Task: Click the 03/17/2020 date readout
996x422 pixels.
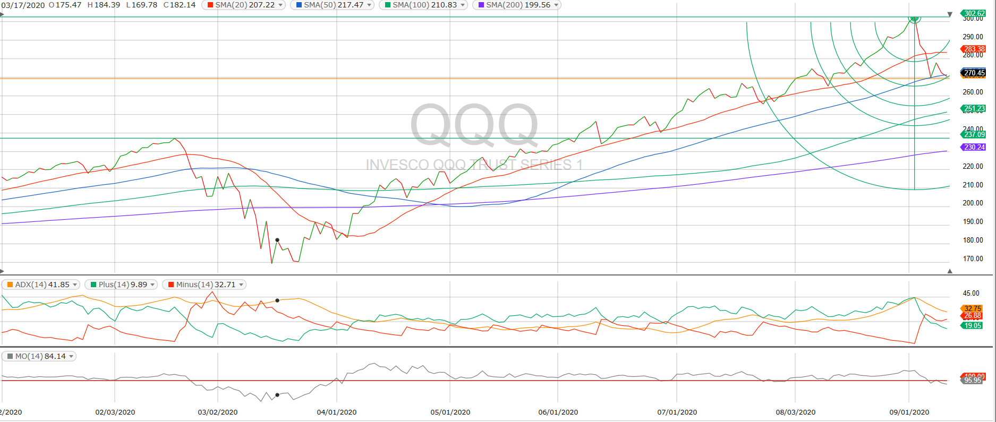Action: click(23, 5)
